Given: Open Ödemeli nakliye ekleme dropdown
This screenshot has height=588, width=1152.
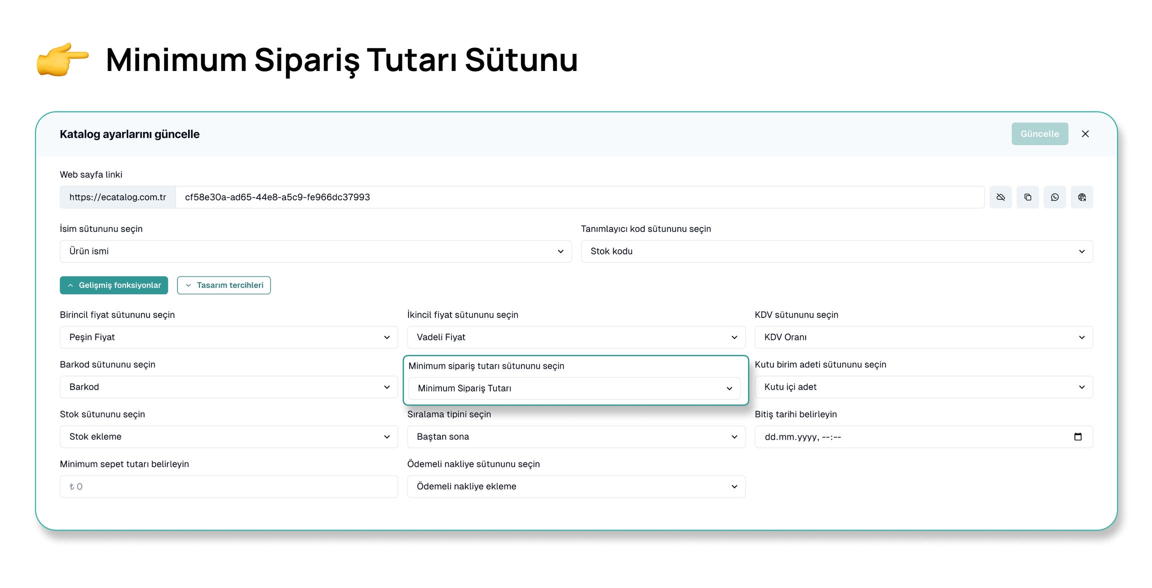Looking at the screenshot, I should pyautogui.click(x=576, y=486).
